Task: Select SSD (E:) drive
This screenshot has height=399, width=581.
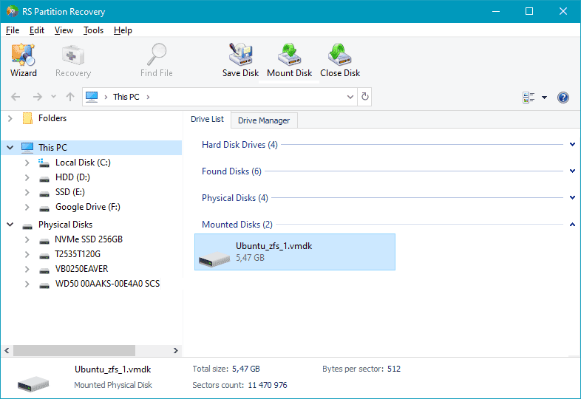Action: coord(70,192)
